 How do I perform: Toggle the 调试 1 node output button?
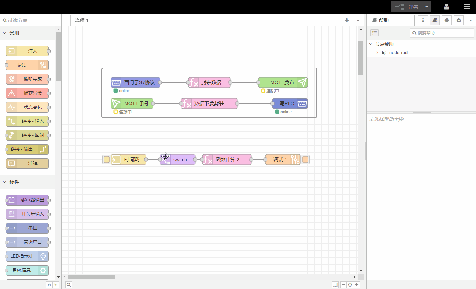305,160
